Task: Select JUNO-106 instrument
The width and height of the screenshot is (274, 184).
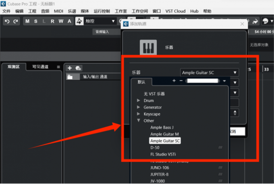Action: click(x=160, y=168)
